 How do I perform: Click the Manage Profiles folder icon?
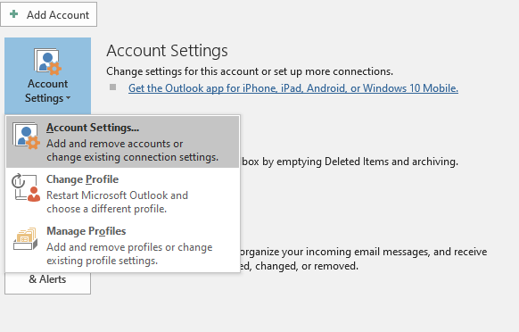pyautogui.click(x=25, y=239)
